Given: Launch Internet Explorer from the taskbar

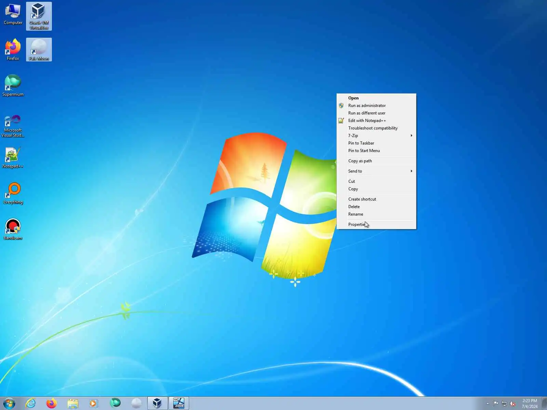Looking at the screenshot, I should (x=31, y=403).
